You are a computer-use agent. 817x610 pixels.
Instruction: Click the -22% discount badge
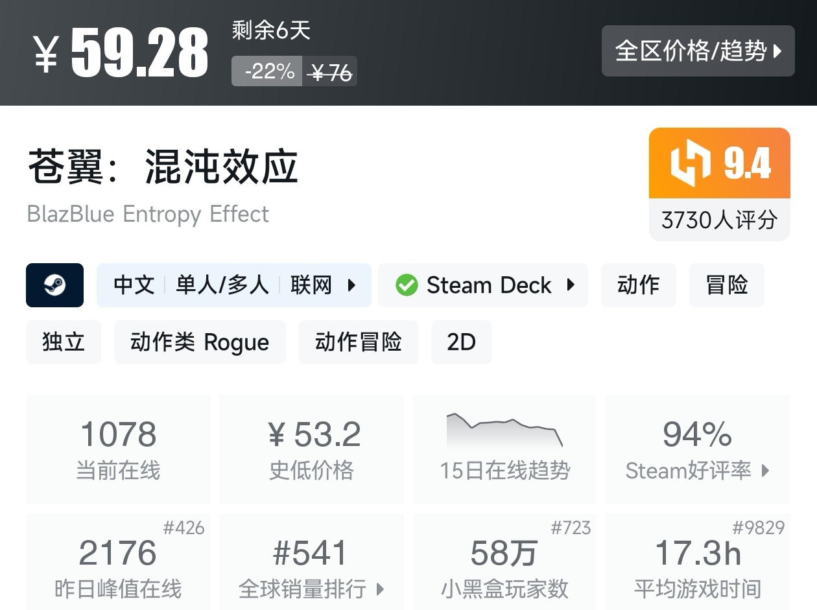pos(267,71)
